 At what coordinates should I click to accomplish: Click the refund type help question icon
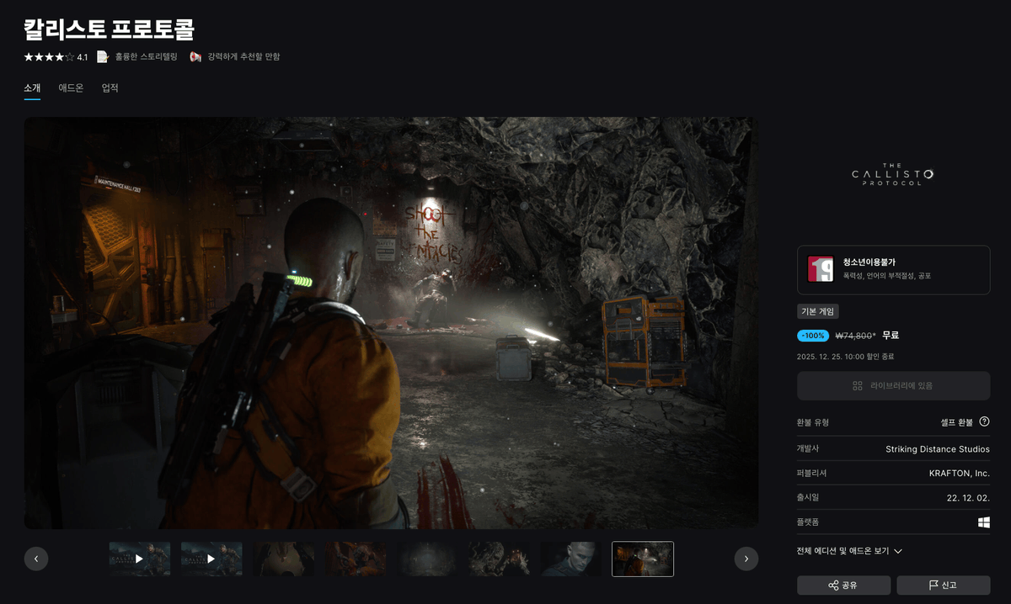coord(984,422)
